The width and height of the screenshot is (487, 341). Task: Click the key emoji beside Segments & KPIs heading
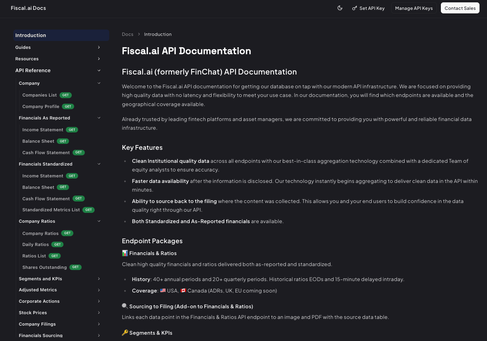click(x=125, y=332)
